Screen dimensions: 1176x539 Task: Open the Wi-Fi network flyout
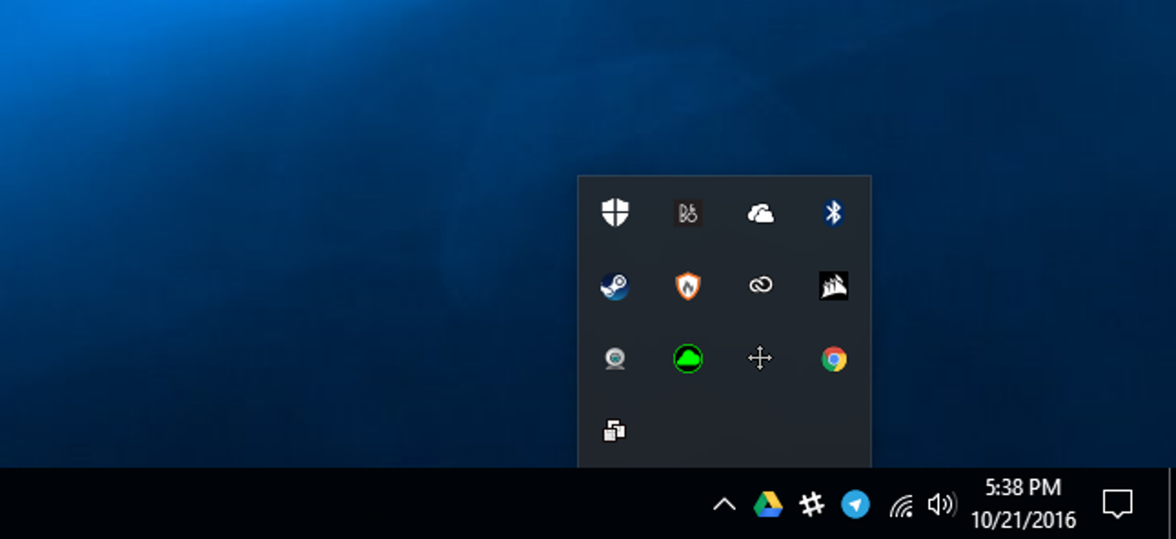tap(901, 504)
